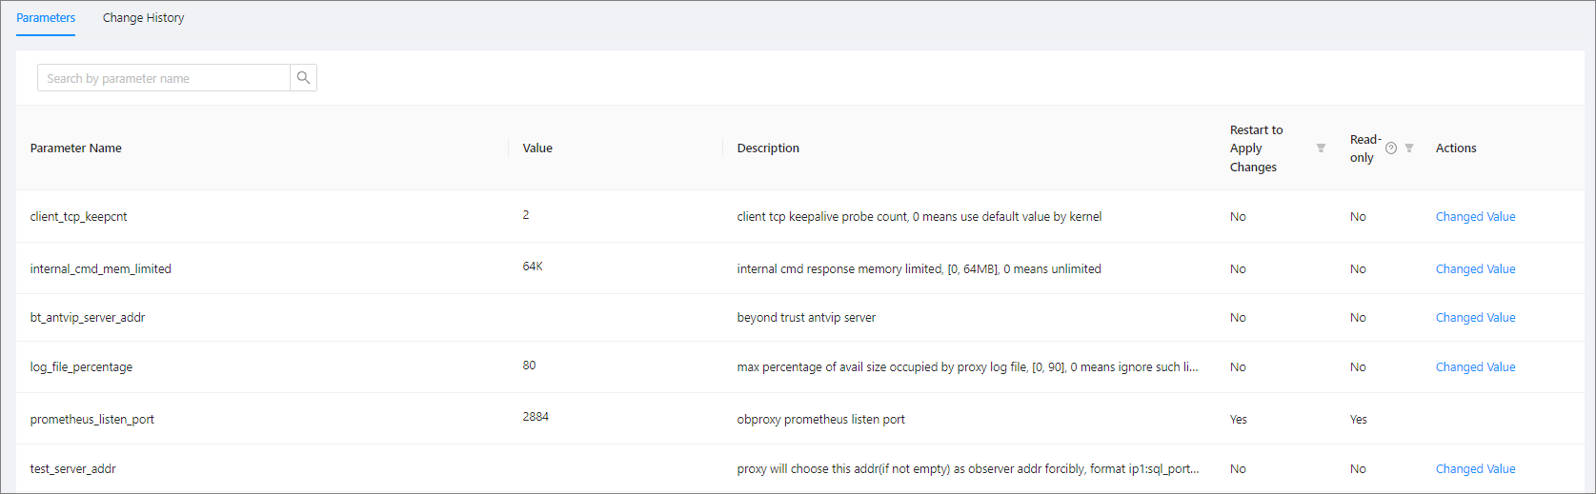Open the Restart to Apply Changes filter
The width and height of the screenshot is (1596, 494).
(1321, 148)
